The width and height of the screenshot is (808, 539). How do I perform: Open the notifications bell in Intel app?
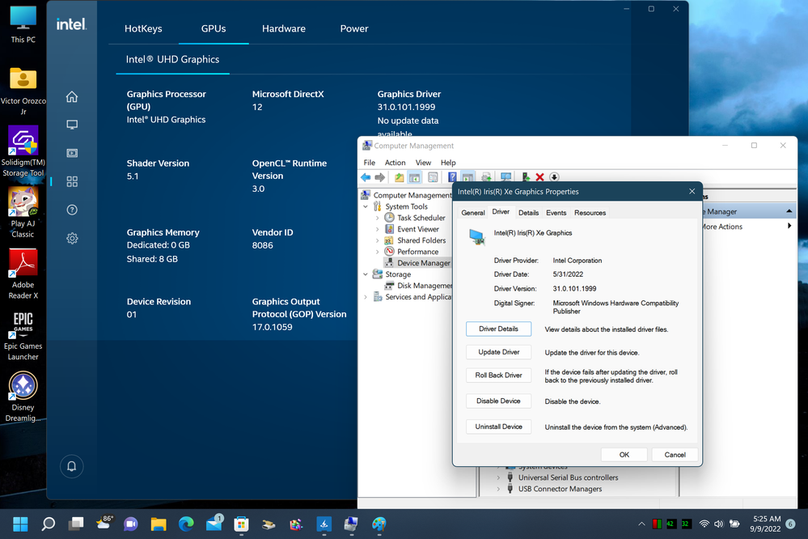72,466
